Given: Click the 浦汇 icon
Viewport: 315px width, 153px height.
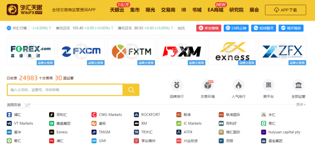Looking at the screenshot, I should coord(51,141).
